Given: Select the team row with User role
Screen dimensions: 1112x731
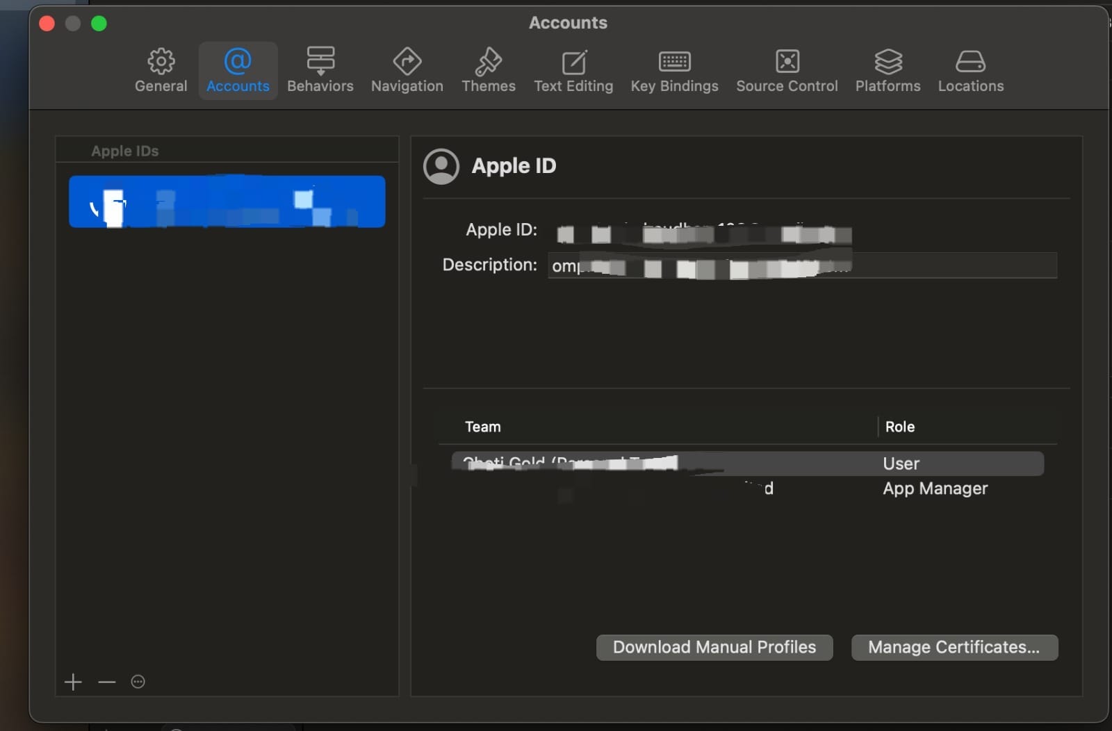Looking at the screenshot, I should click(747, 463).
